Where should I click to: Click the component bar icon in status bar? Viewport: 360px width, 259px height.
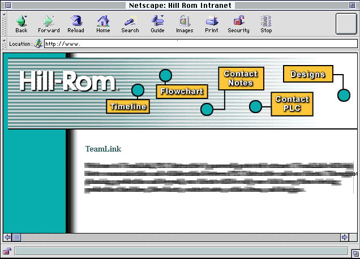coord(356,253)
